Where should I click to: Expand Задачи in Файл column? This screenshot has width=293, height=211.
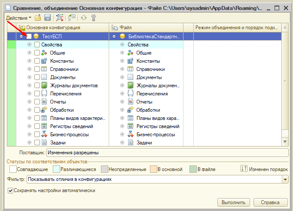122,142
